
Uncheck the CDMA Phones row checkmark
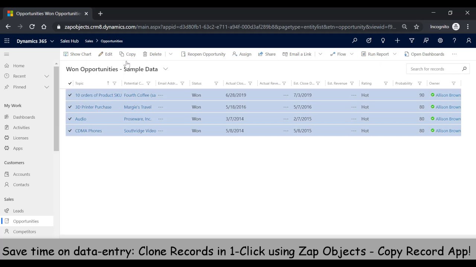tap(70, 131)
